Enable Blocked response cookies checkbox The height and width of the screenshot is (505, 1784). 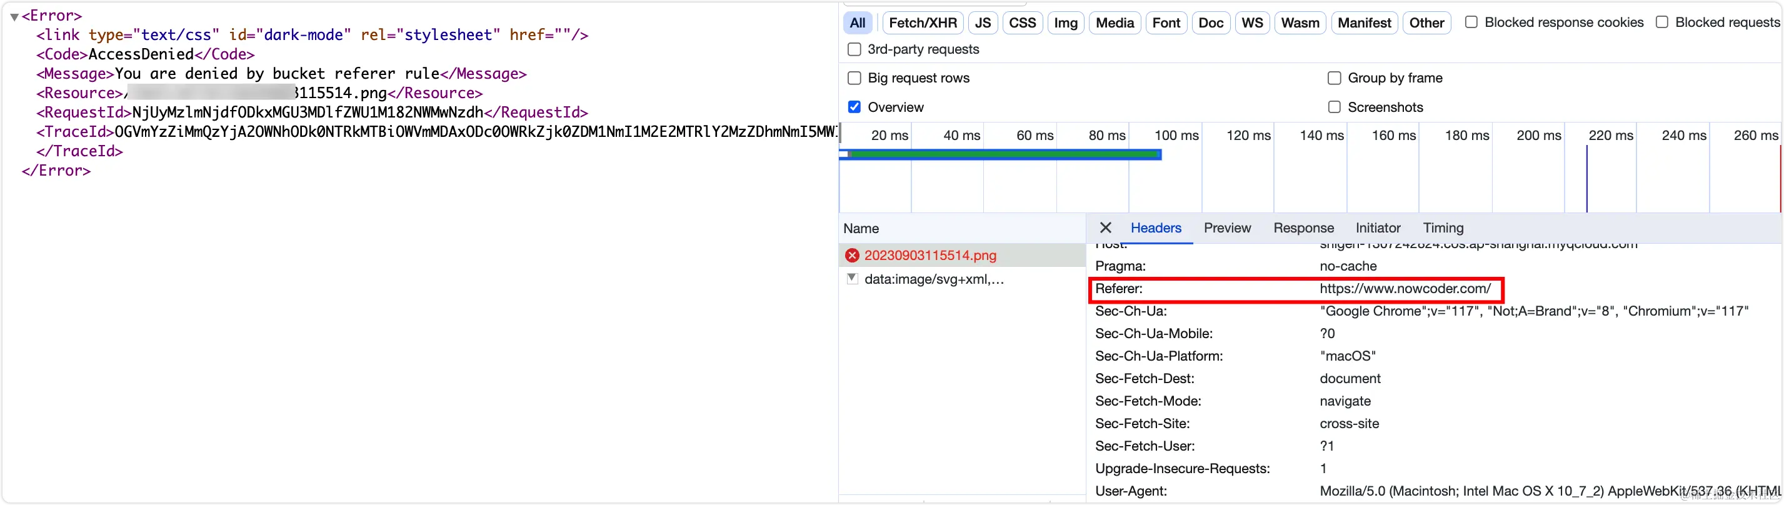point(1471,22)
